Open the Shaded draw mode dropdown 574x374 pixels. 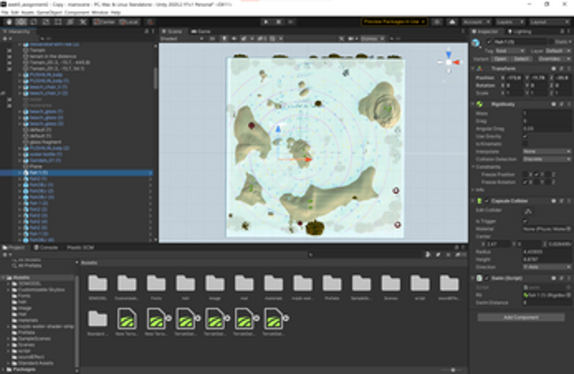coord(183,38)
